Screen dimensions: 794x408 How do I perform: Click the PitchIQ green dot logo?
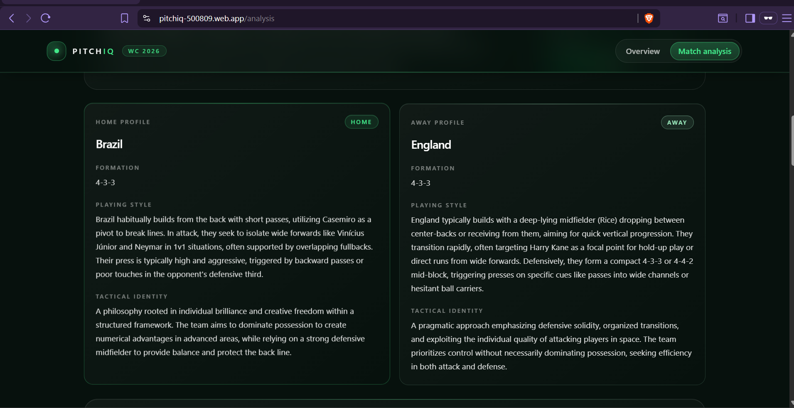(57, 51)
